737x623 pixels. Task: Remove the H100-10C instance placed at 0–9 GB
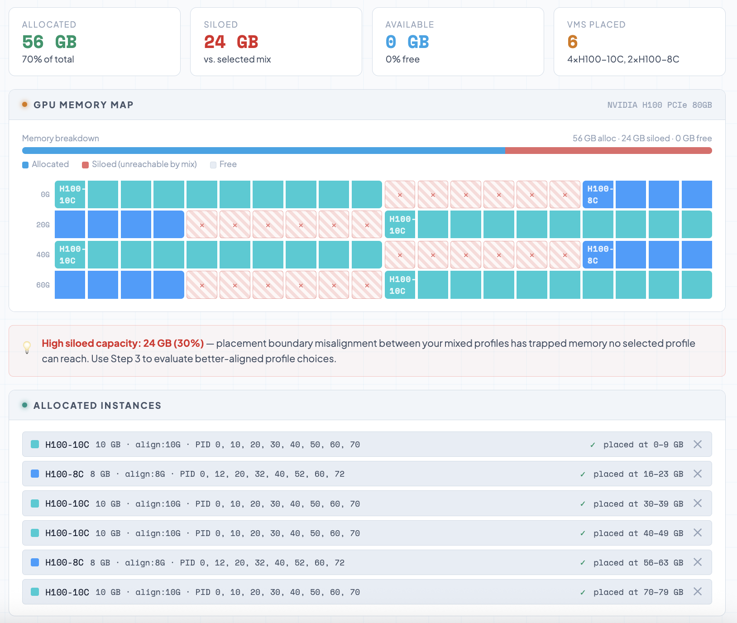[698, 444]
